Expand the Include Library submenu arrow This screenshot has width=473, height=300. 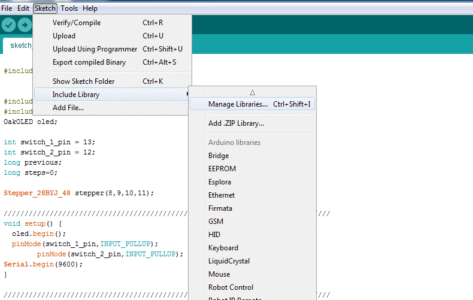[x=187, y=95]
